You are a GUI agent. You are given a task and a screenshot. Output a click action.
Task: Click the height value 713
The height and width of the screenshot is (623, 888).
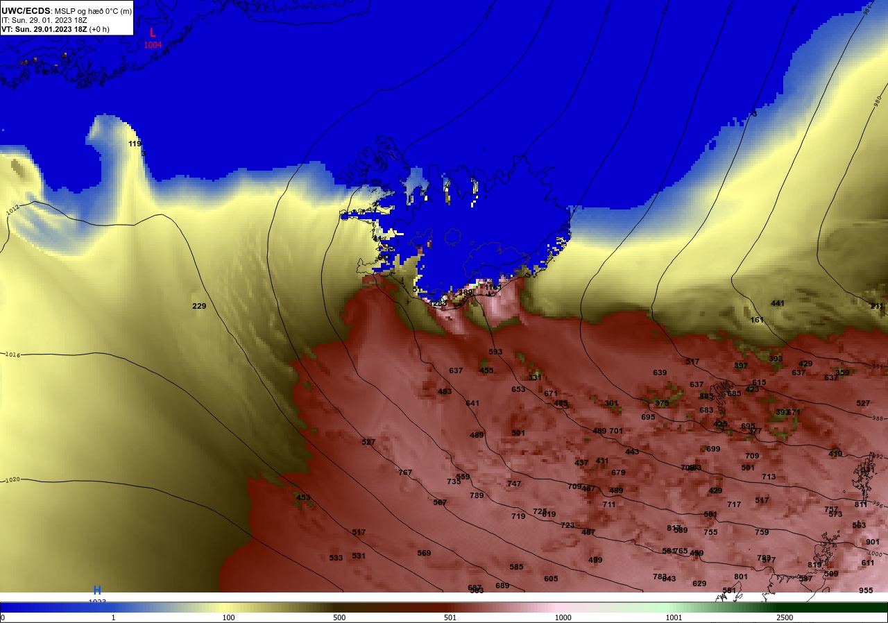click(769, 477)
